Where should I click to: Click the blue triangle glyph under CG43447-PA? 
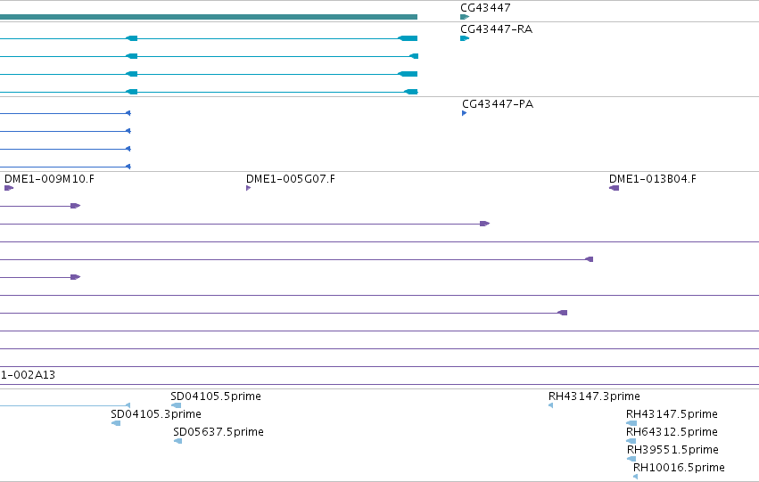tap(464, 113)
